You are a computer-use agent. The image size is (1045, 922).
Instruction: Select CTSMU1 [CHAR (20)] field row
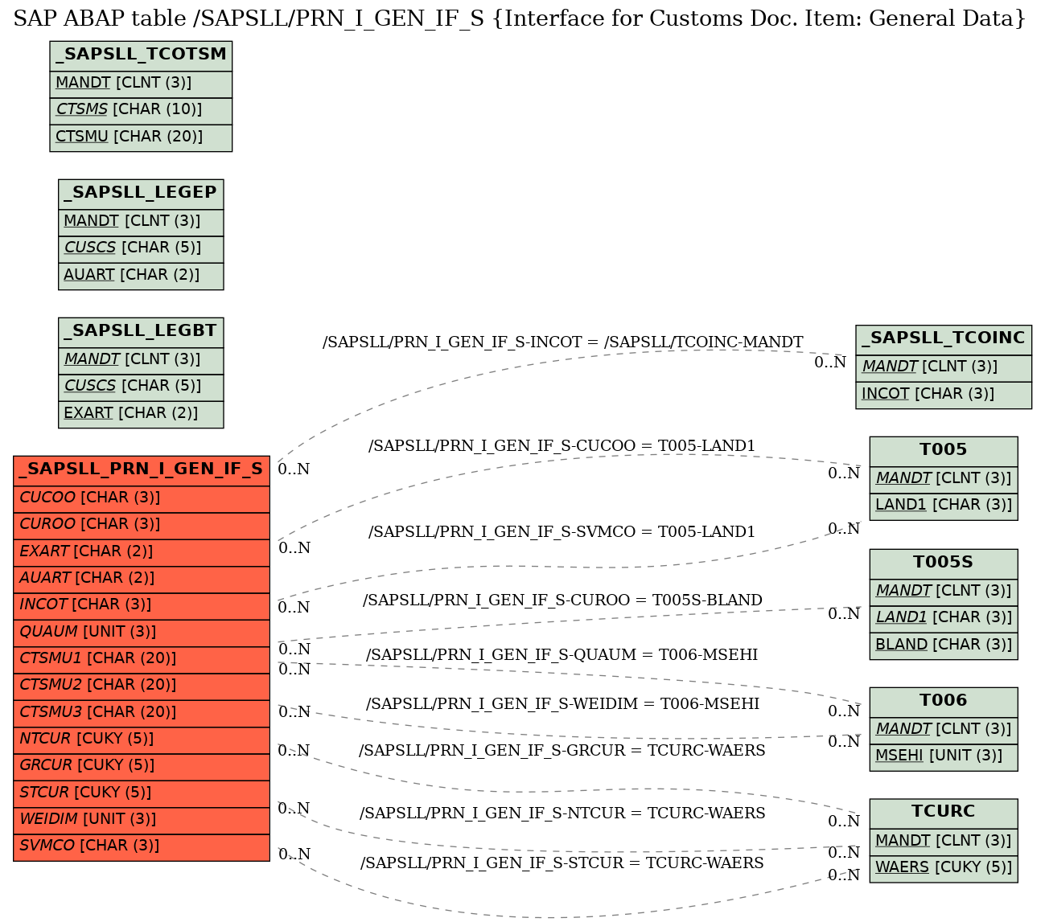pyautogui.click(x=142, y=660)
